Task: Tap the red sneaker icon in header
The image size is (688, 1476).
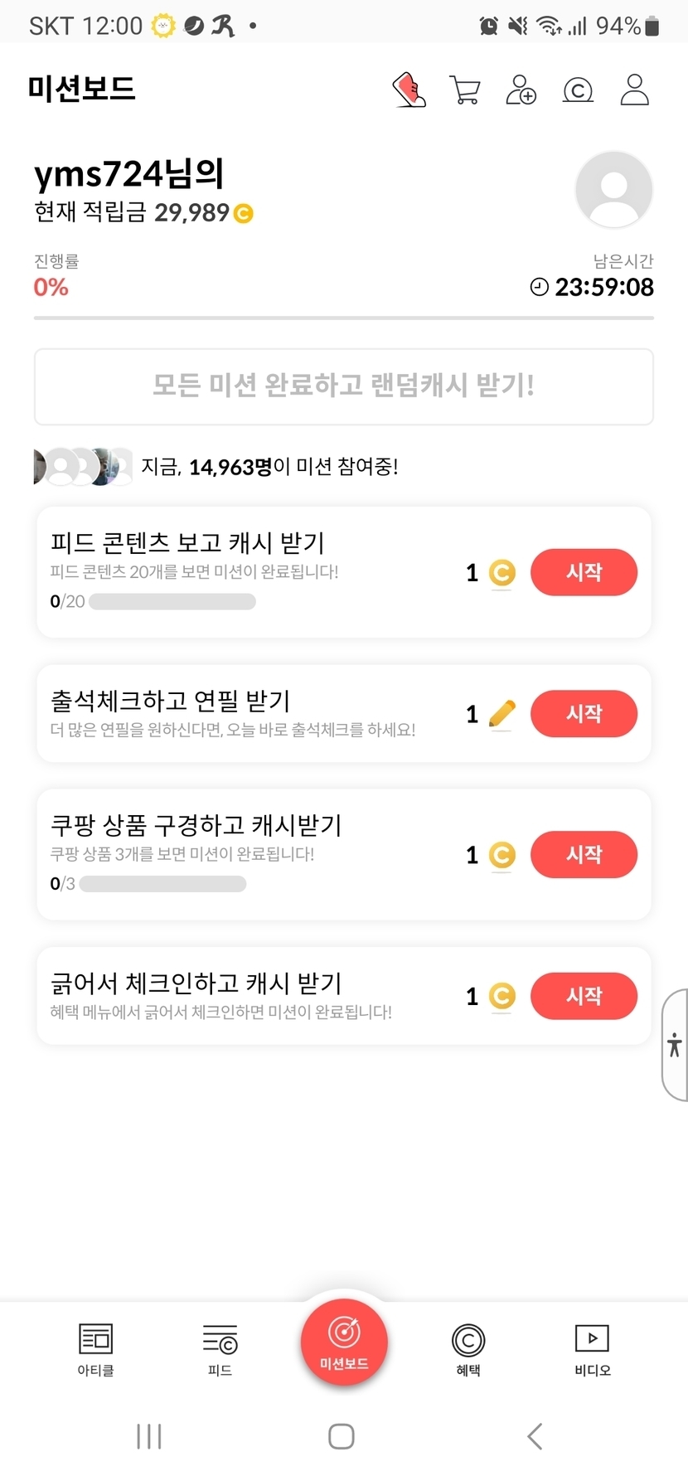Action: pos(409,90)
